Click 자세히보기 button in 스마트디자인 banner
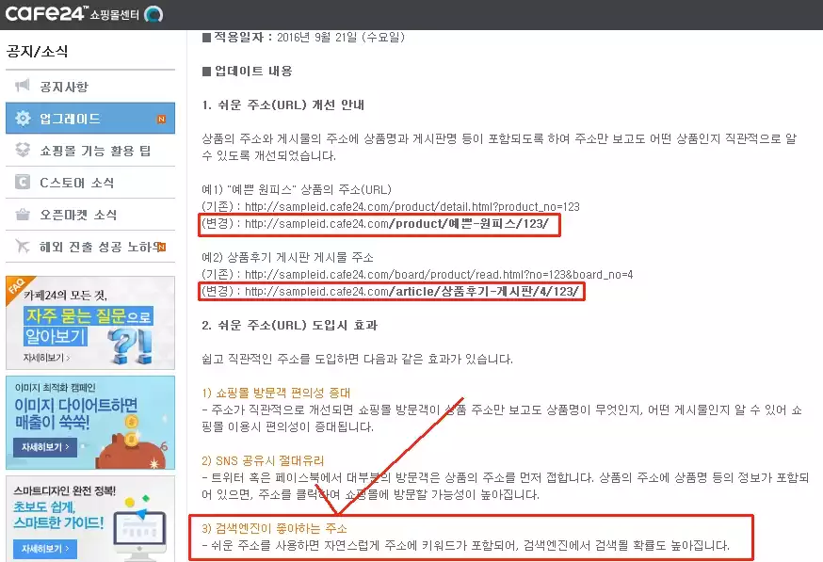 point(45,549)
